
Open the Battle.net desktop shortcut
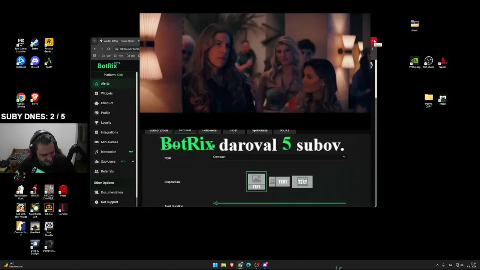click(21, 62)
